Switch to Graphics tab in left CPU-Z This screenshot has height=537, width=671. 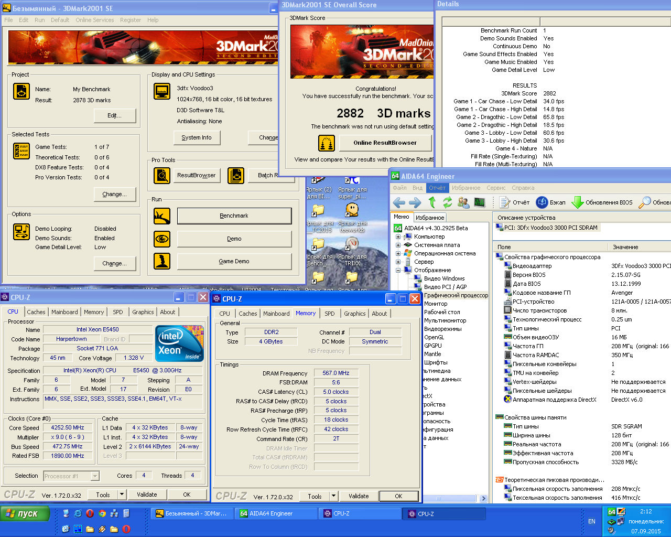tap(143, 312)
